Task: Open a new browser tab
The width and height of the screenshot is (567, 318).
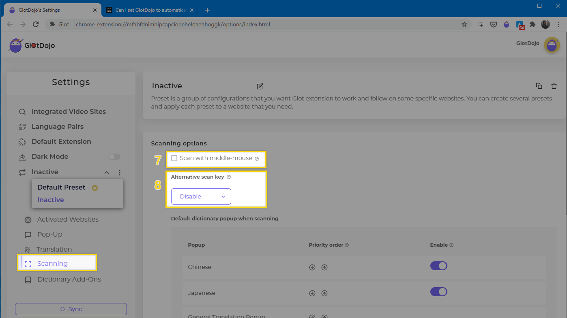Action: coord(207,10)
